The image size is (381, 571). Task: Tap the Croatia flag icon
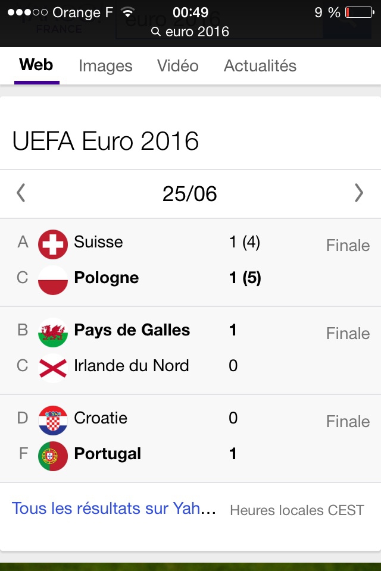point(53,420)
